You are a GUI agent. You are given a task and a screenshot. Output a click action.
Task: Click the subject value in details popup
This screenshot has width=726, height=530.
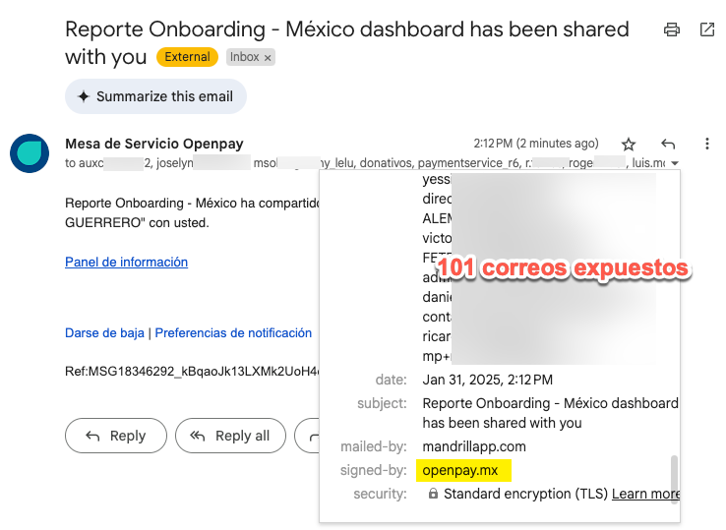(x=551, y=413)
